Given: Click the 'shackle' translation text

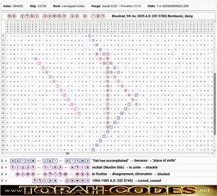Looking at the screenshot, I should pos(152,167).
